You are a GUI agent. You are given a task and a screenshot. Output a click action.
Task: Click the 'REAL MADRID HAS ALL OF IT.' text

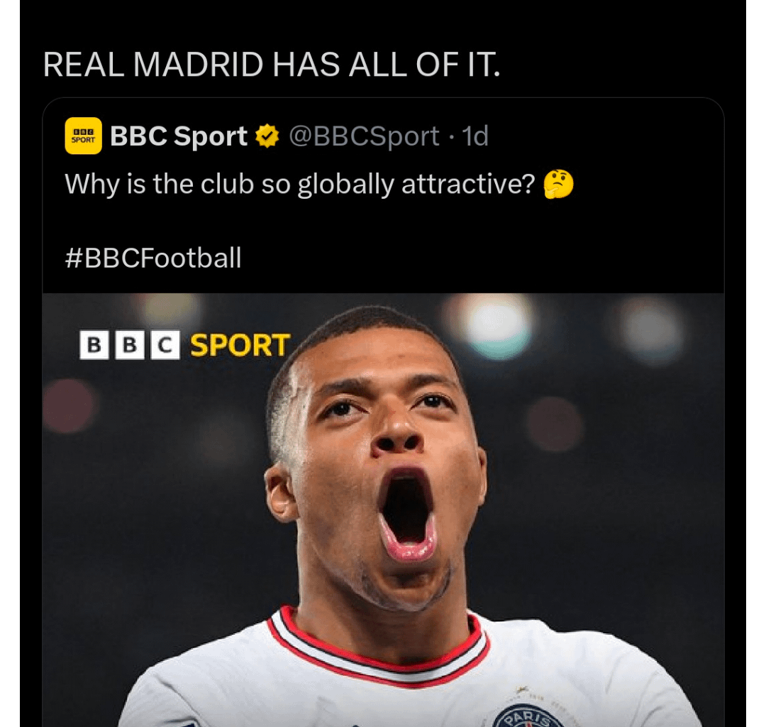272,66
